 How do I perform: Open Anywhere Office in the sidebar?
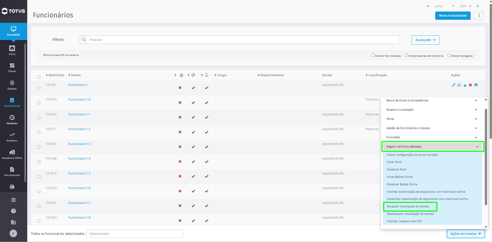[12, 154]
